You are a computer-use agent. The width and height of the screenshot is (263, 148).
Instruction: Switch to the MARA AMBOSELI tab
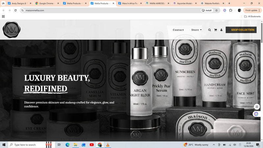[x=155, y=3]
